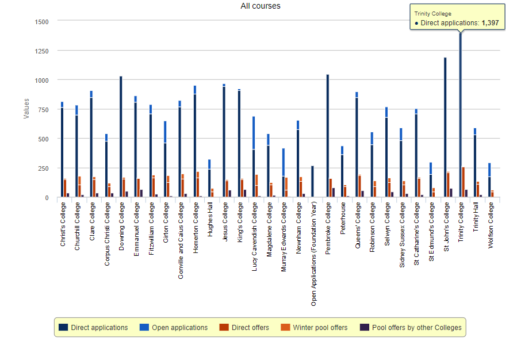The image size is (513, 349).
Task: Click Trinity College's direct offers red bar
Action: click(464, 182)
